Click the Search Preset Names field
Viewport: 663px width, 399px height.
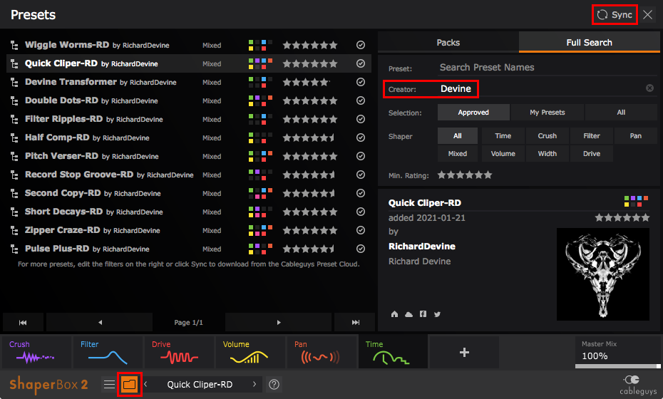tap(548, 68)
